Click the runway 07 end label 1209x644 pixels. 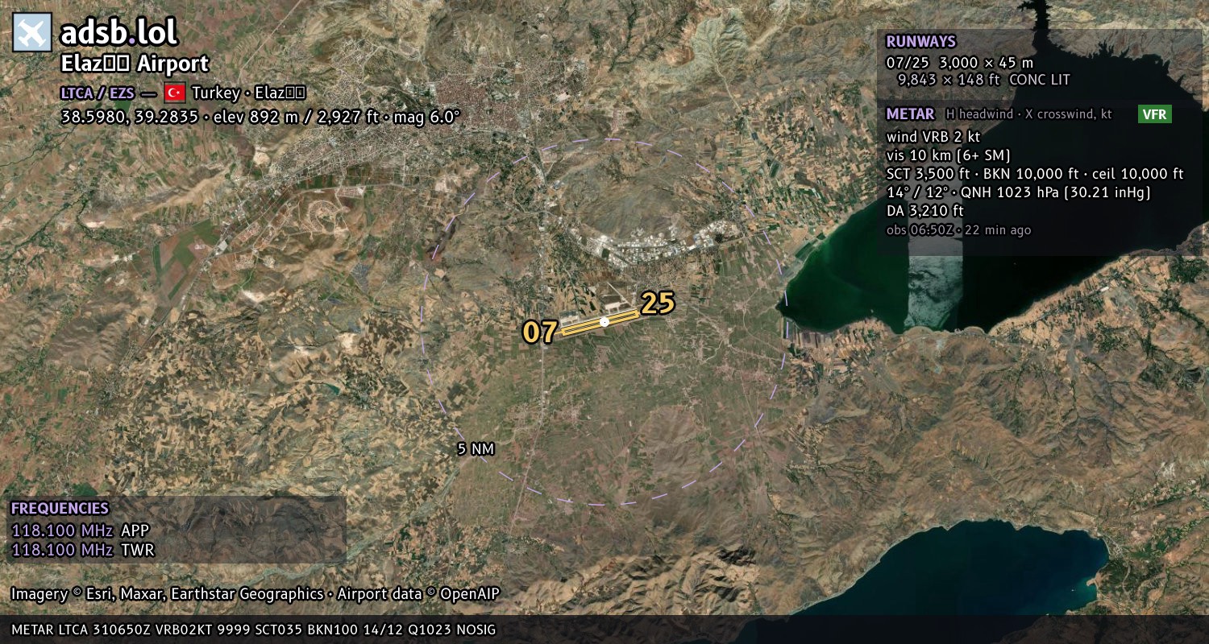tap(540, 332)
